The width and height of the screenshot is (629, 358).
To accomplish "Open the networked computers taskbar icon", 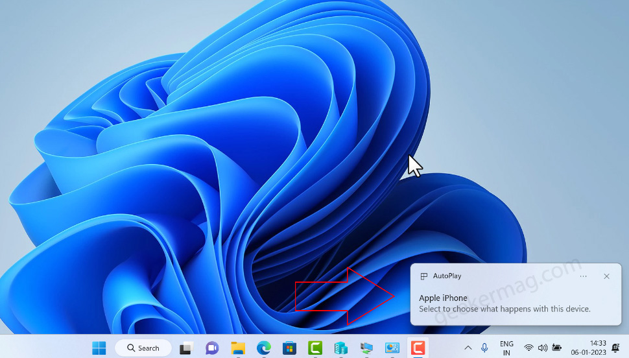I will 366,348.
